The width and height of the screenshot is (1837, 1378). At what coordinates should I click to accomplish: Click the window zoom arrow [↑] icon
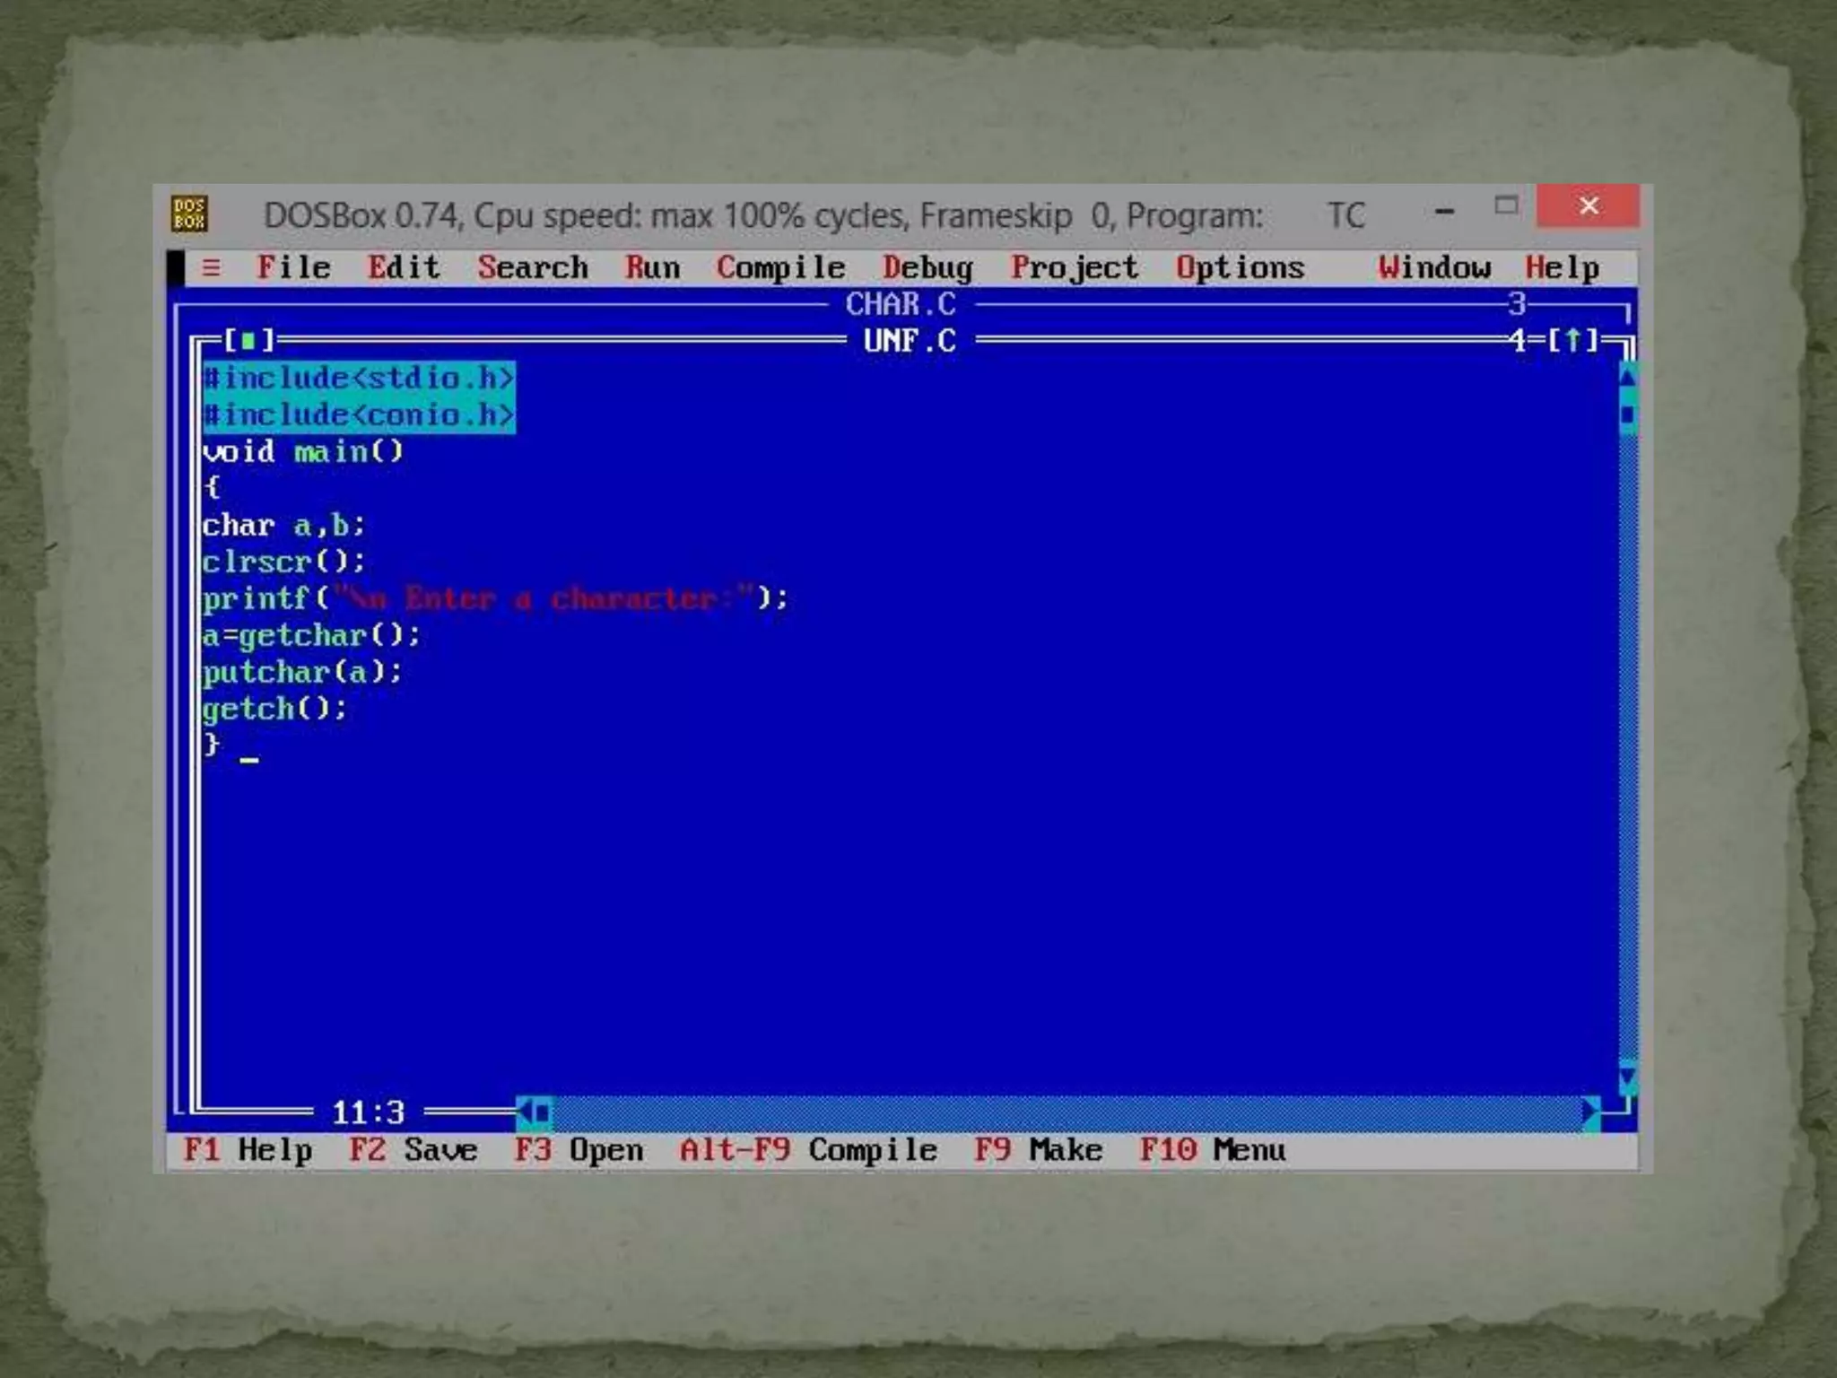[1572, 341]
